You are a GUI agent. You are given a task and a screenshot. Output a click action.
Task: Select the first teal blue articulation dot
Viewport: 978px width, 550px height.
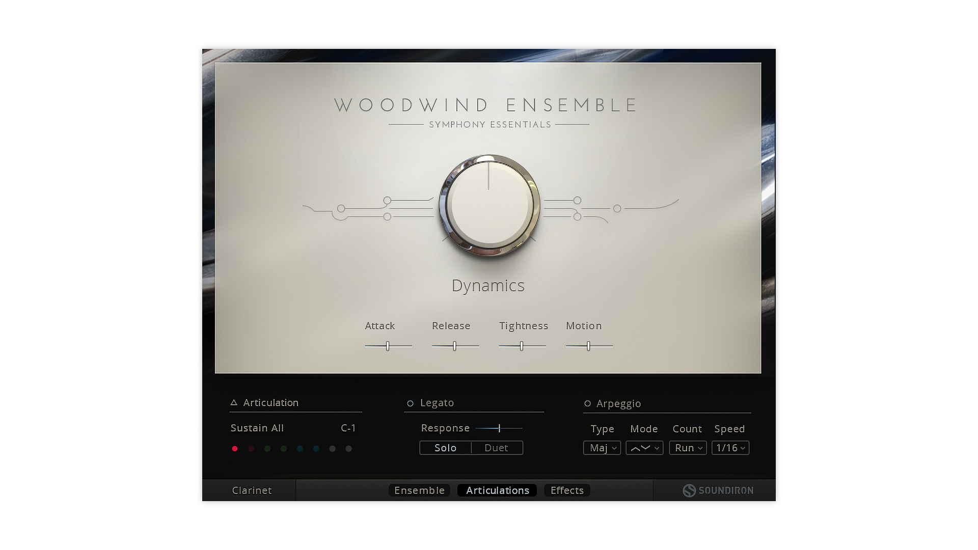coord(300,449)
